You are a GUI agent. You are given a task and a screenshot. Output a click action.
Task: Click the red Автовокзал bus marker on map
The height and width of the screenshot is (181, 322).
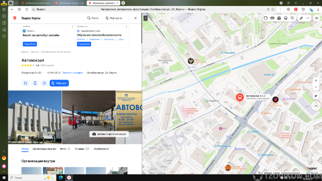[240, 97]
